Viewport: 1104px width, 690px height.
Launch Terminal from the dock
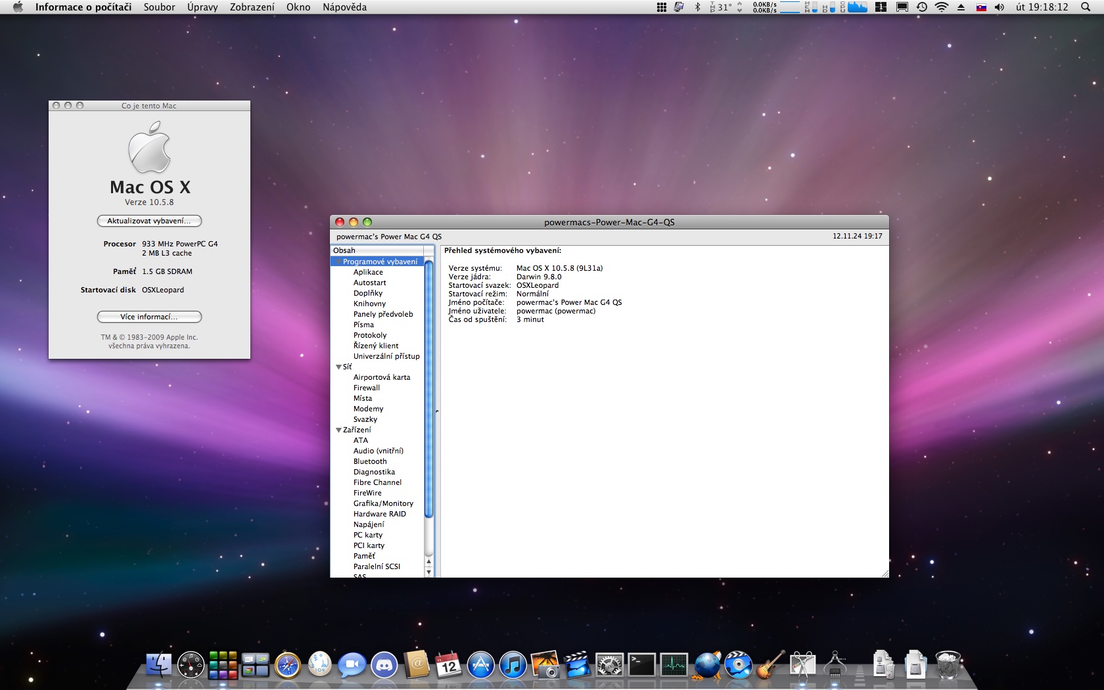tap(641, 665)
